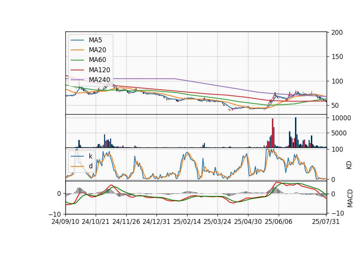Click the KD axis title
Image resolution: width=363 pixels, height=261 pixels.
349,165
